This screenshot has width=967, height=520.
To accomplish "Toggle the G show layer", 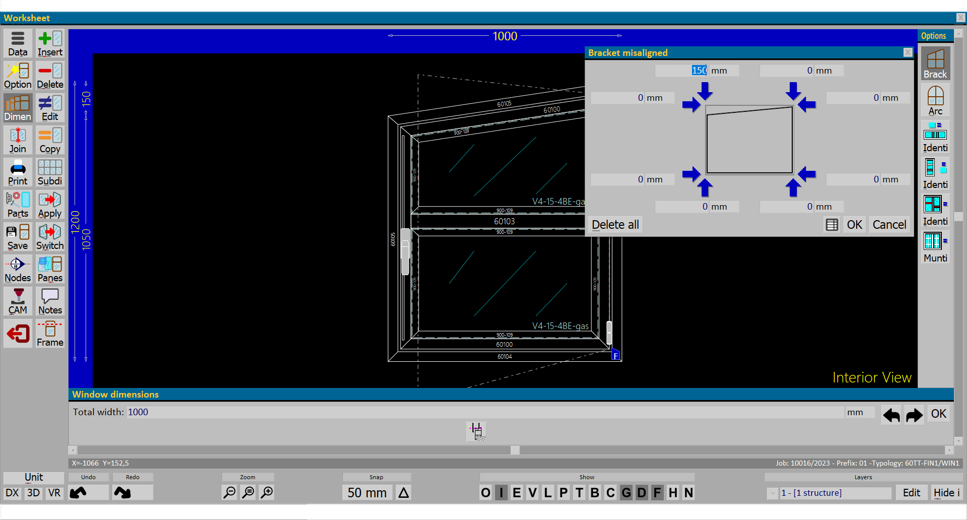I will coord(626,492).
